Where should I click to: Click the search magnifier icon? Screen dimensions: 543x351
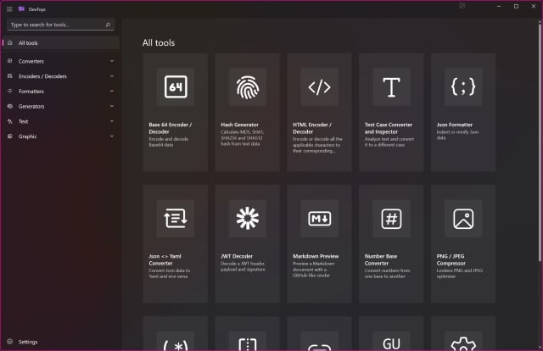108,25
